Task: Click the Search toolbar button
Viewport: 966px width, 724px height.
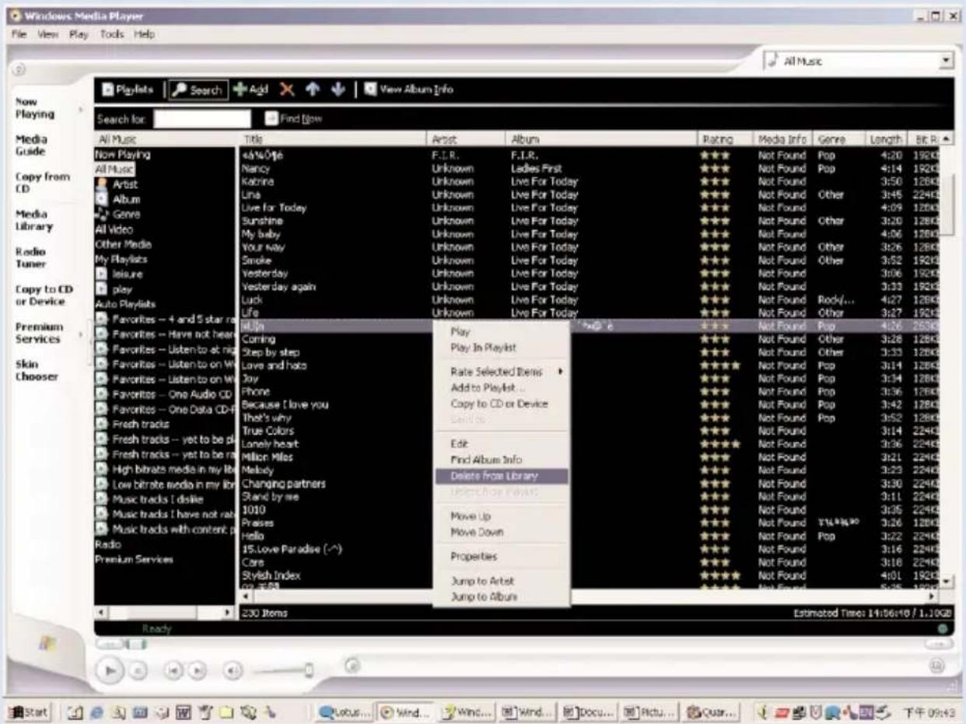Action: [x=198, y=90]
